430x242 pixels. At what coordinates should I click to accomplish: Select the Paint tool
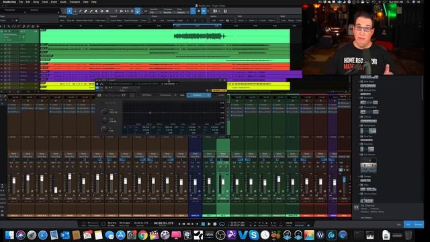pos(91,11)
